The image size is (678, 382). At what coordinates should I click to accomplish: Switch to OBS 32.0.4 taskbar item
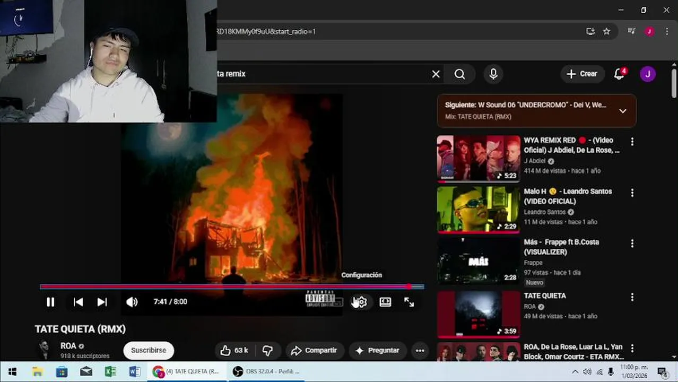(268, 371)
